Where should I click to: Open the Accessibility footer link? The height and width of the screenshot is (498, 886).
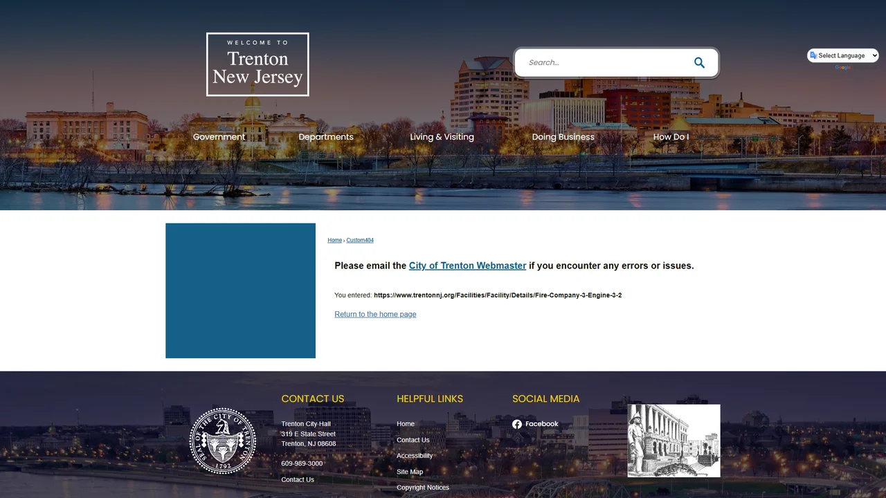(415, 456)
